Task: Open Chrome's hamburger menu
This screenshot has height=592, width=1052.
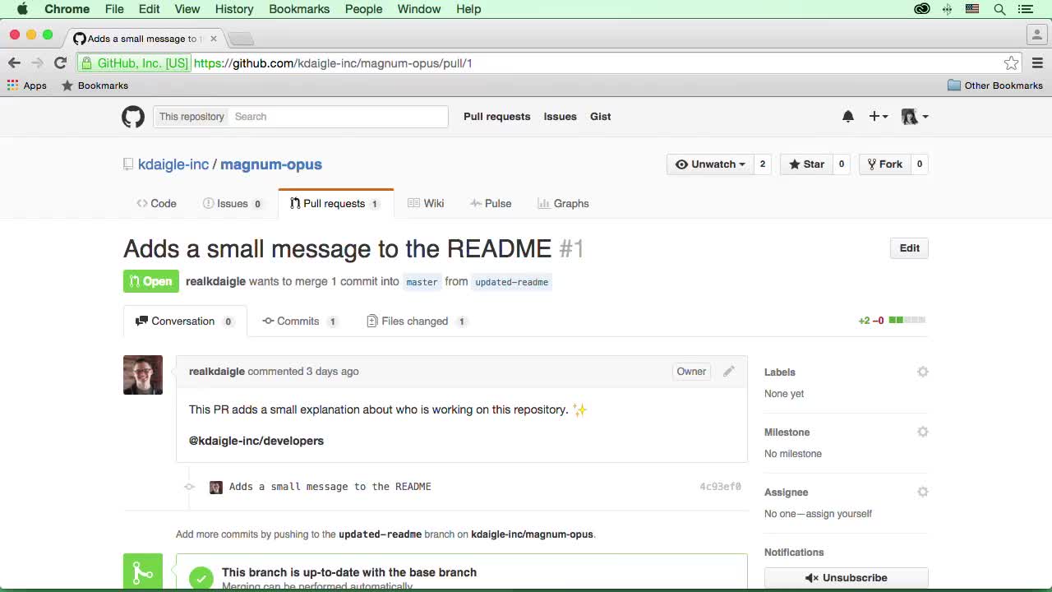Action: 1037,63
